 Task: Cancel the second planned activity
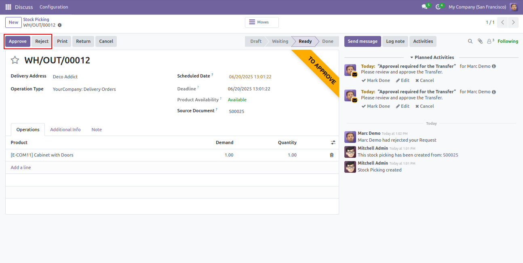(x=424, y=106)
